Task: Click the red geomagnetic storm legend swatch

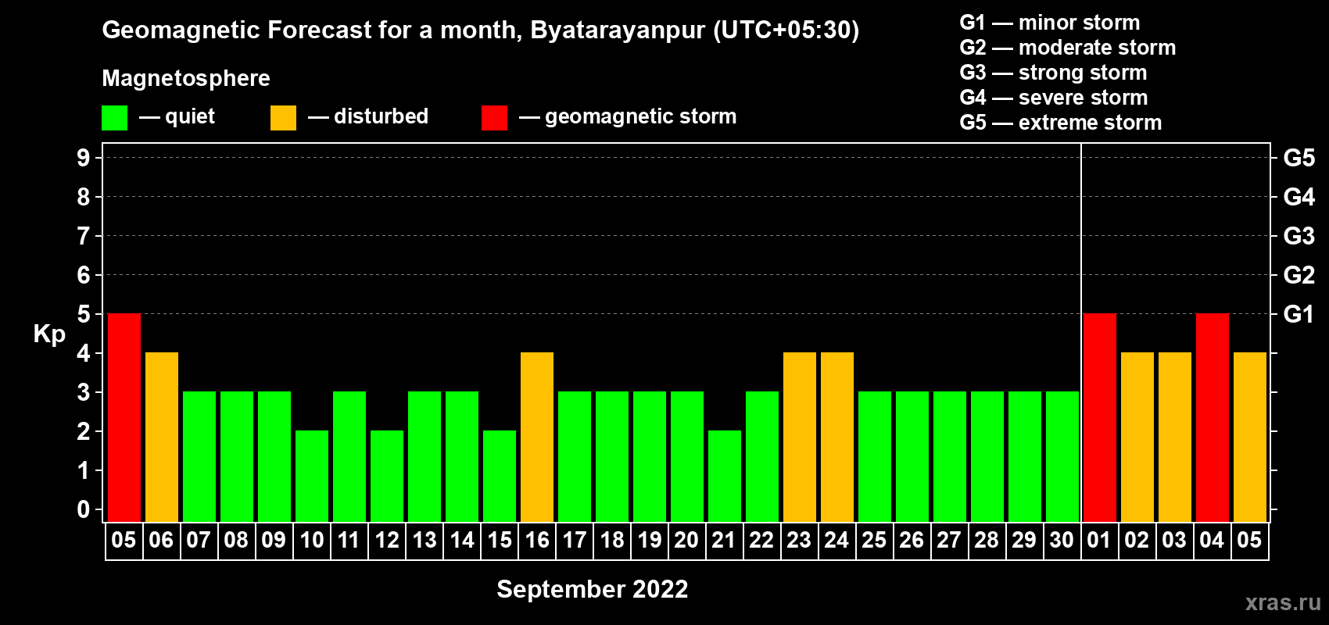Action: click(494, 118)
